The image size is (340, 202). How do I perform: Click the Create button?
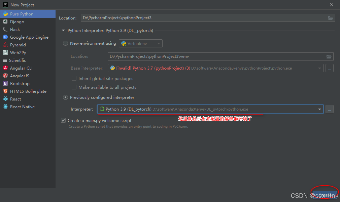(x=325, y=195)
